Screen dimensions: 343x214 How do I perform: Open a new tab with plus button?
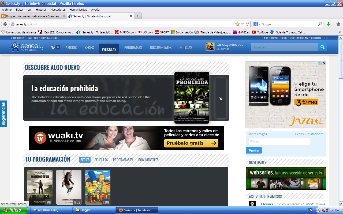coord(138,16)
